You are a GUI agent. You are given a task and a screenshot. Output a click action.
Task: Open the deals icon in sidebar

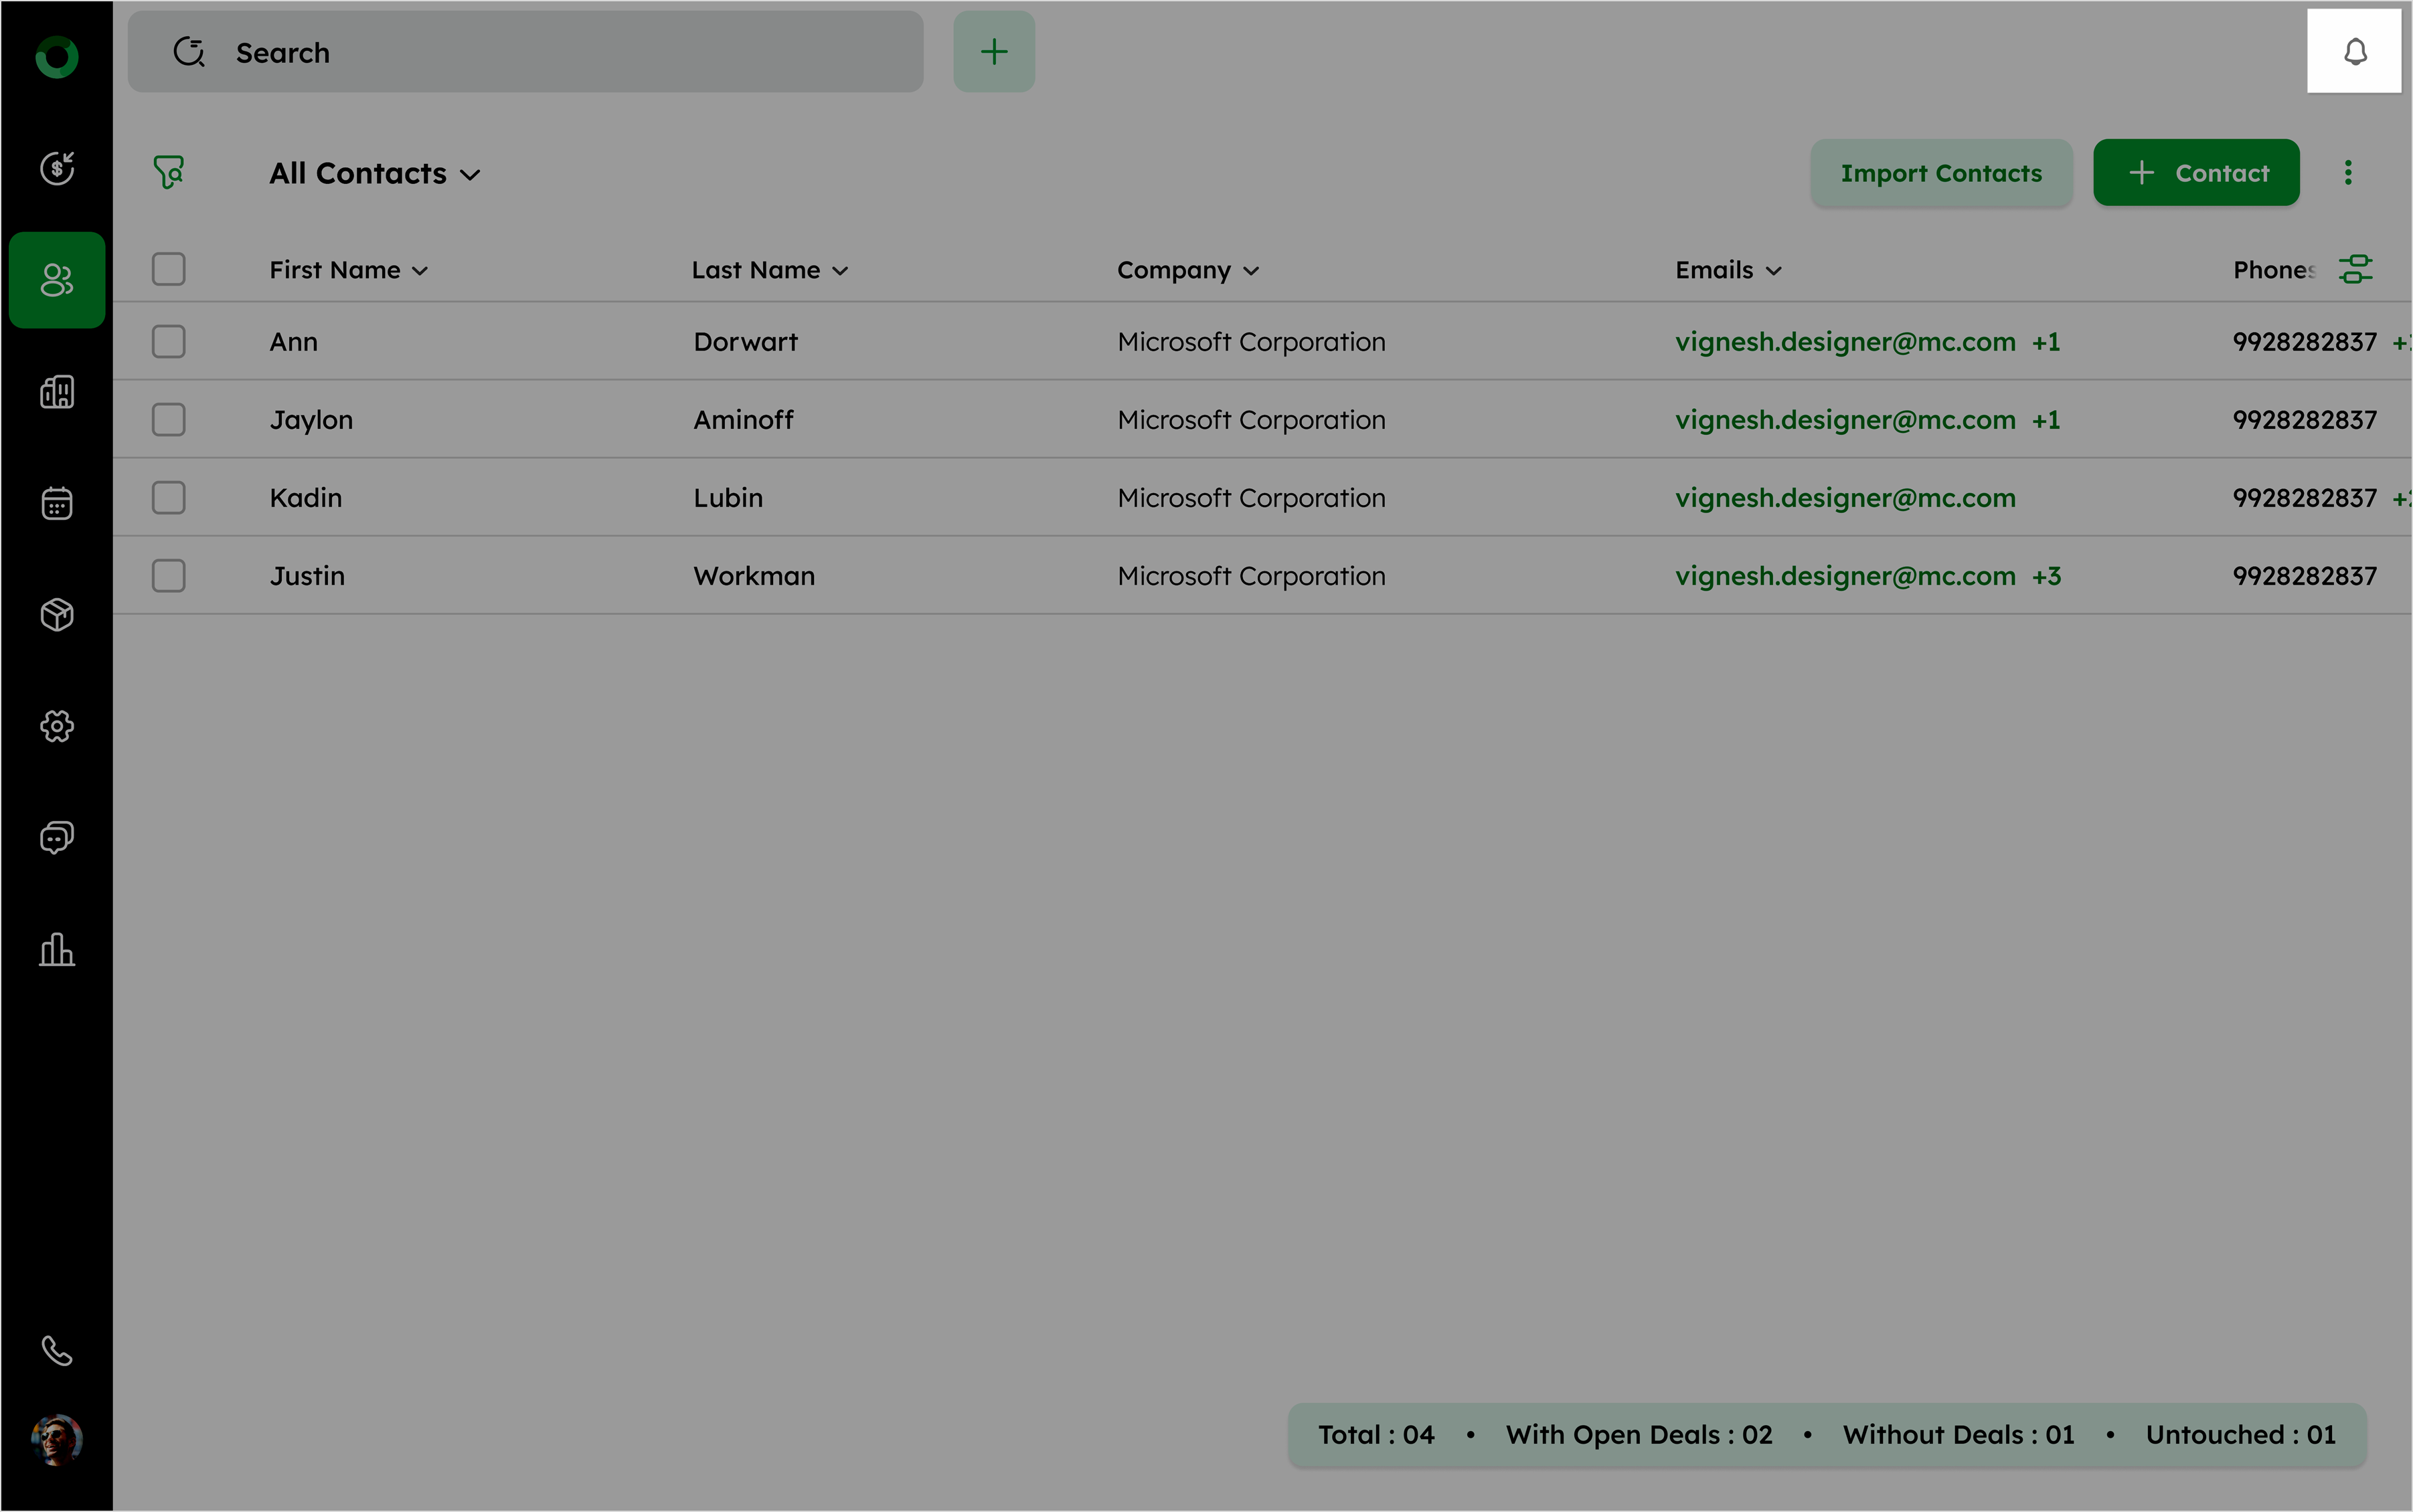(x=57, y=168)
